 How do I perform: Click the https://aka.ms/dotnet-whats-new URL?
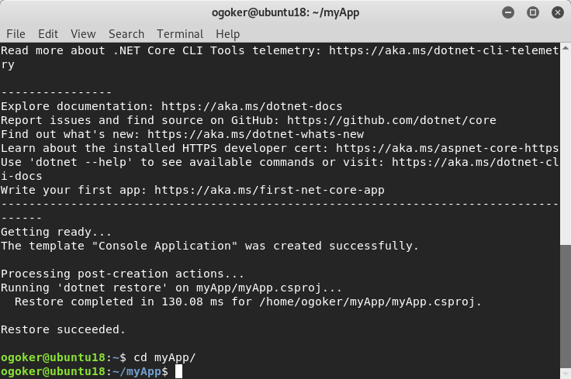[x=256, y=134]
